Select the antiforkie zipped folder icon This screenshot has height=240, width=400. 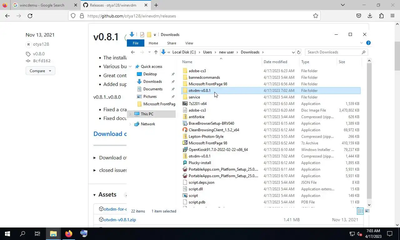click(x=185, y=117)
